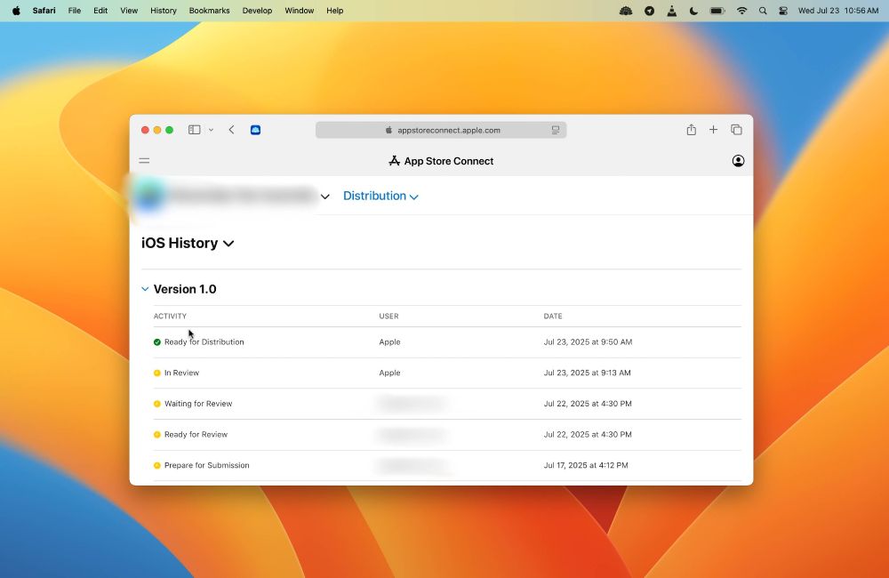Open the Reader view icon in address bar
The height and width of the screenshot is (578, 889).
[555, 130]
